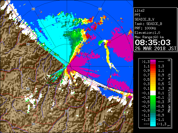Click the "PPI" scan type label
Screen dimensions: 178x133
click(x=137, y=15)
